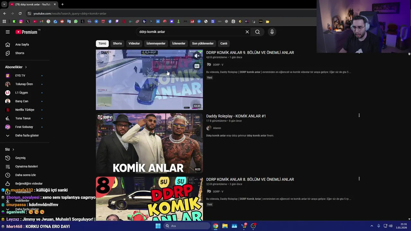The width and height of the screenshot is (411, 231).
Task: Open Instagram bookmark in bookmarks bar
Action: [x=21, y=21]
